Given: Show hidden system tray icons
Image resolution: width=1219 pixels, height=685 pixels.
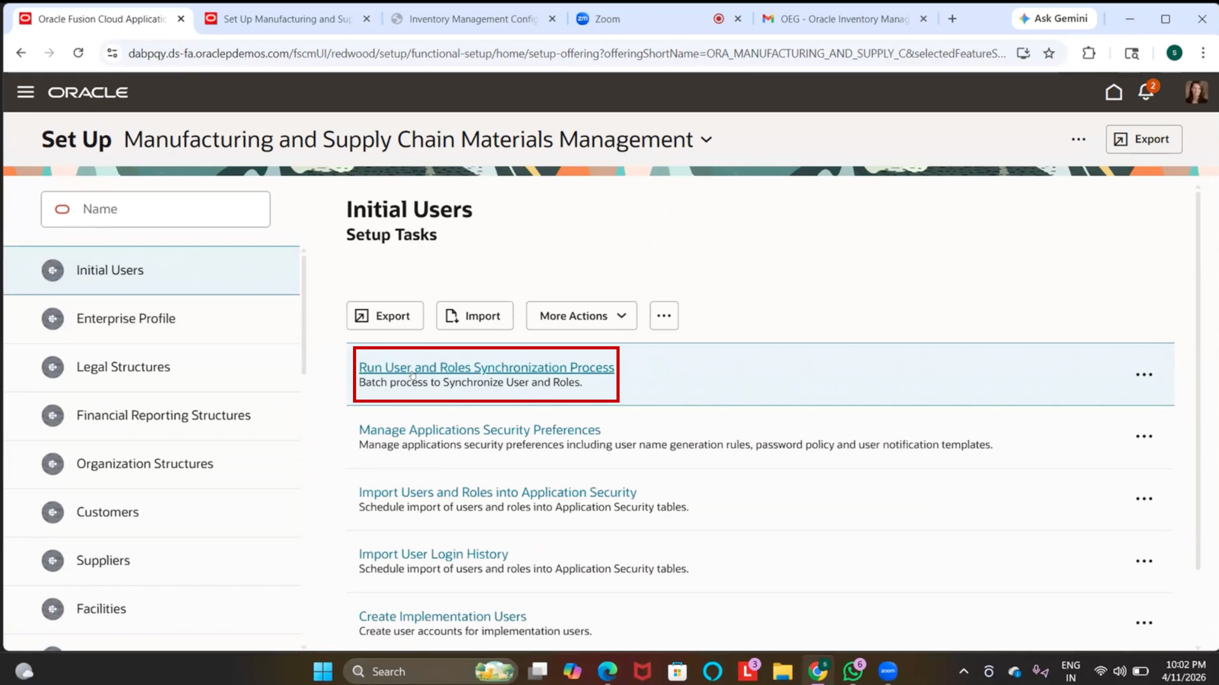Looking at the screenshot, I should tap(964, 671).
